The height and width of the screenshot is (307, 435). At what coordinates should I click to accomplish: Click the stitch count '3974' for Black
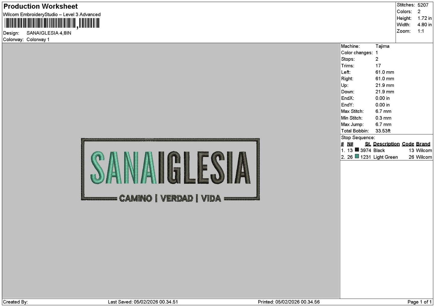(x=366, y=151)
